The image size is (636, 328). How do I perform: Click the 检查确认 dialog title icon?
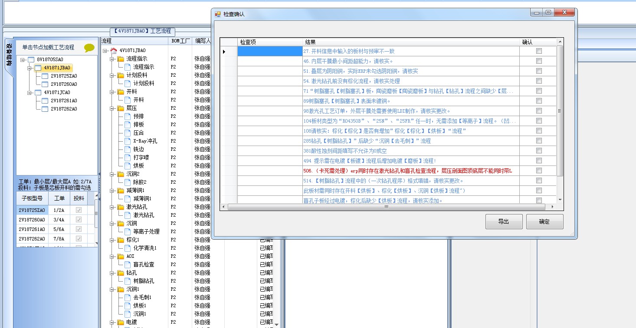[x=218, y=14]
